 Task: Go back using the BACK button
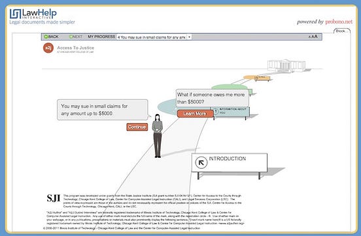tap(52, 37)
